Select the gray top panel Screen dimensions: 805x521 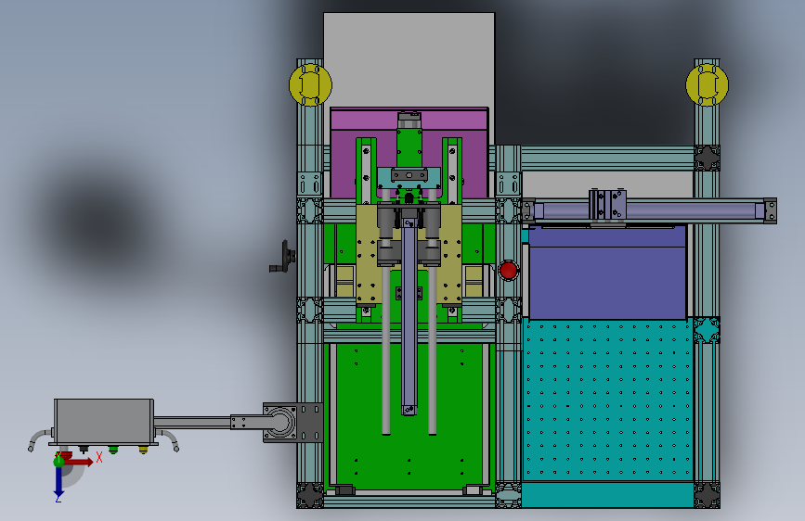[409, 60]
